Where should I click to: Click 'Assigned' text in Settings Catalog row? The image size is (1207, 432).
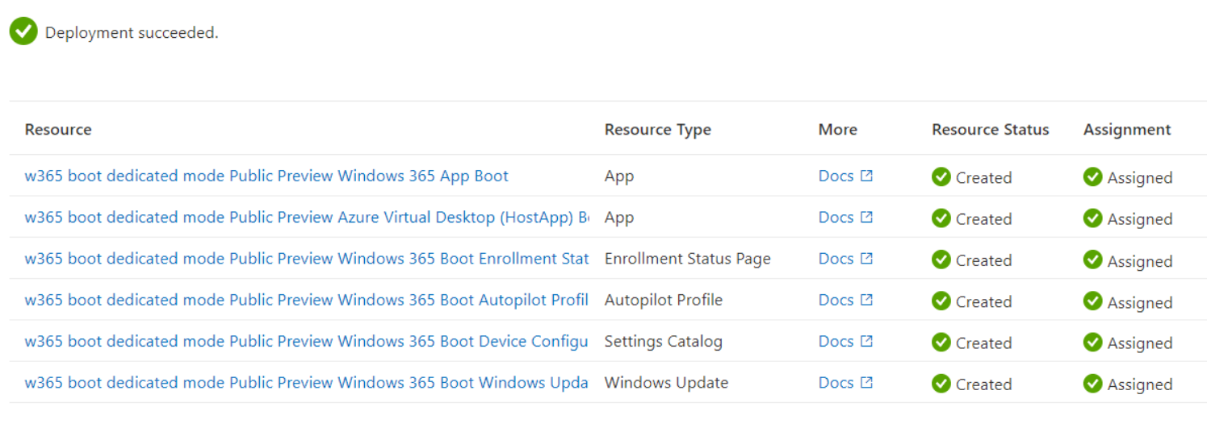pyautogui.click(x=1140, y=343)
